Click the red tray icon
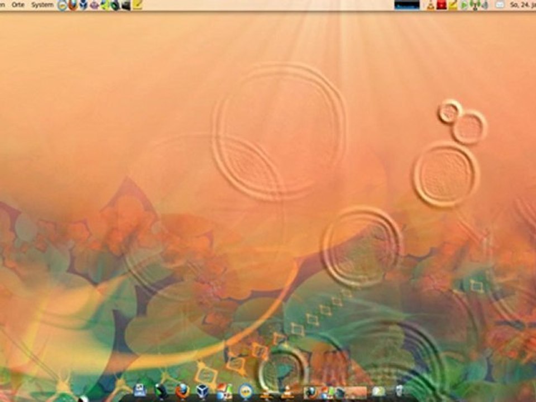Image resolution: width=536 pixels, height=402 pixels. (442, 5)
